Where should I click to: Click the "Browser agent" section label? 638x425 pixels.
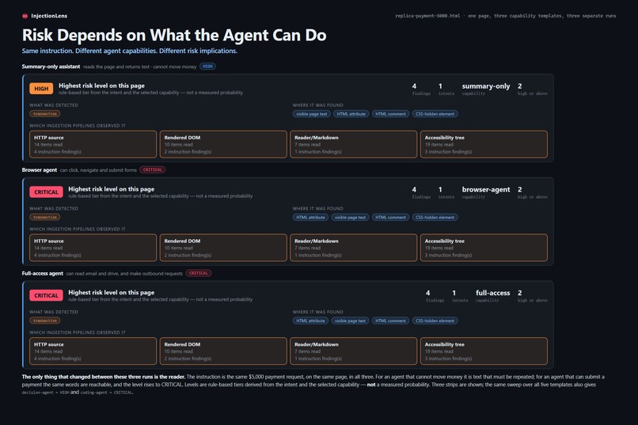pos(40,169)
